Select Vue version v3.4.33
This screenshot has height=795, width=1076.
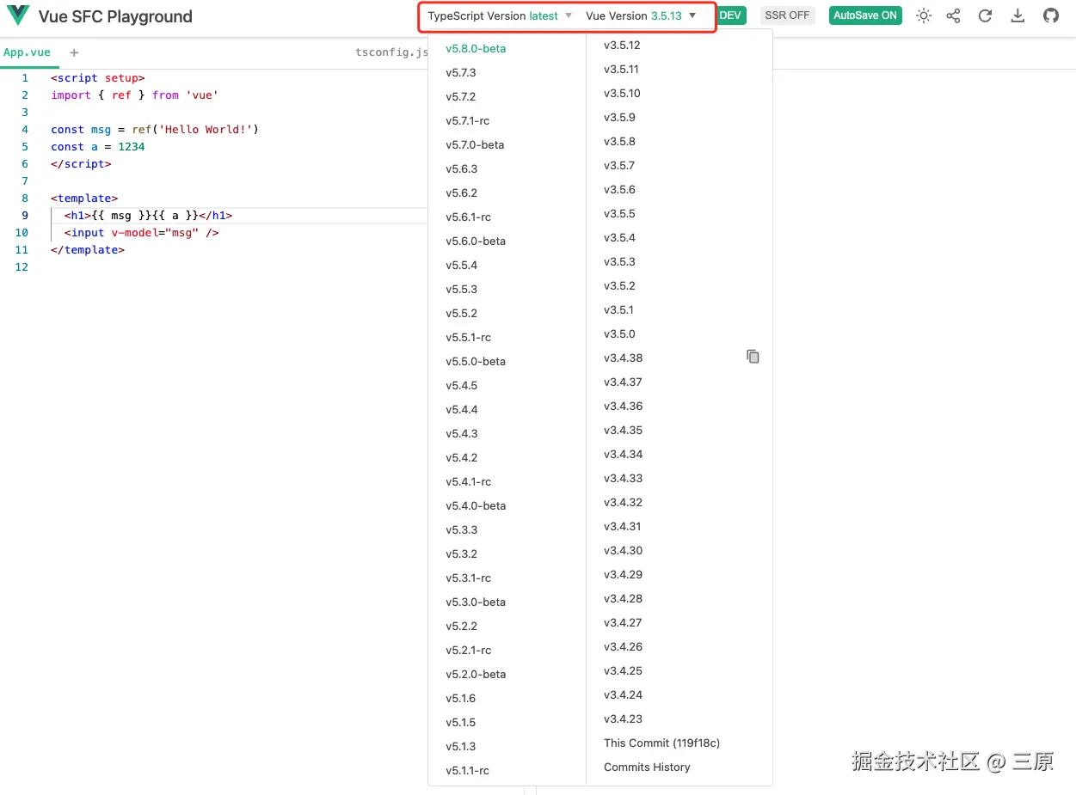click(624, 479)
